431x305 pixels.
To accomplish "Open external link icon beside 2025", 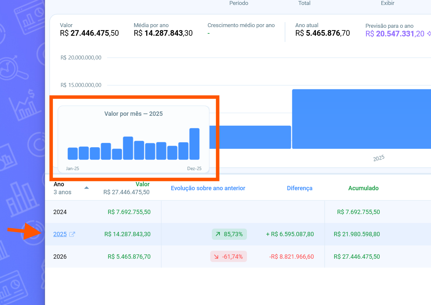I will [72, 234].
